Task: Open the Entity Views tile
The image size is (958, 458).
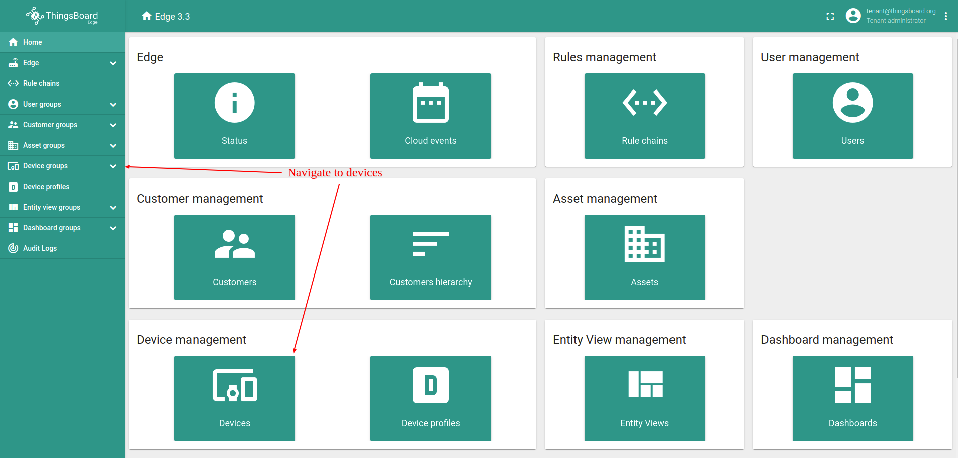Action: (644, 399)
